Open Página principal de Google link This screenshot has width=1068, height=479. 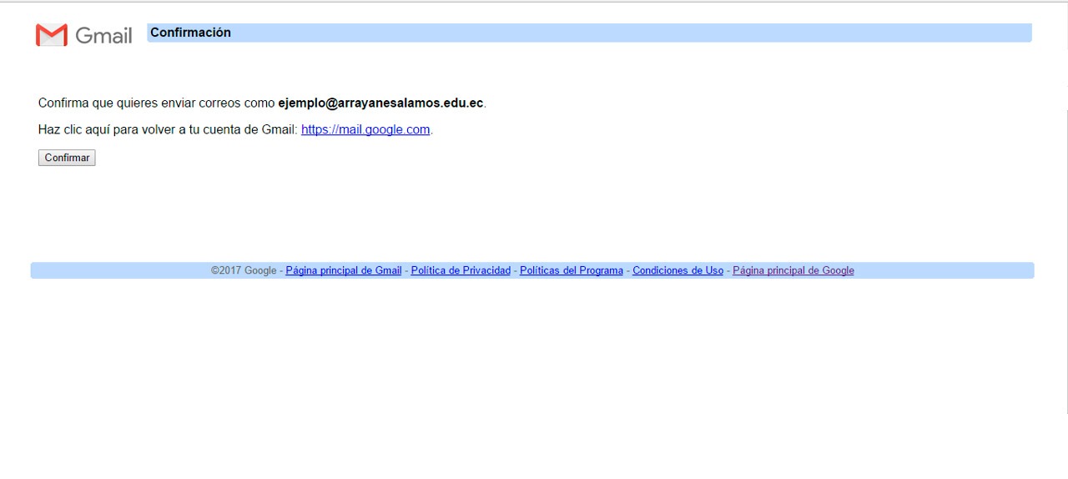(x=793, y=270)
